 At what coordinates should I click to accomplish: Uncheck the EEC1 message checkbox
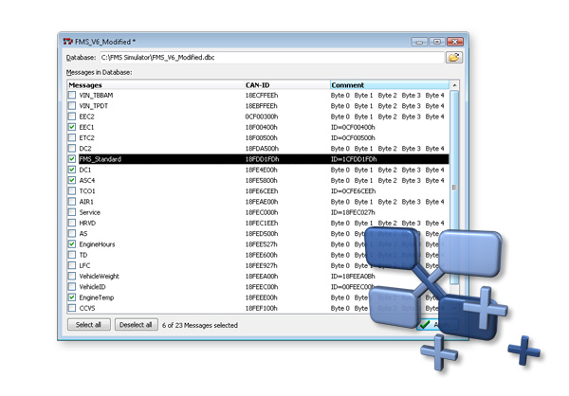click(x=72, y=127)
